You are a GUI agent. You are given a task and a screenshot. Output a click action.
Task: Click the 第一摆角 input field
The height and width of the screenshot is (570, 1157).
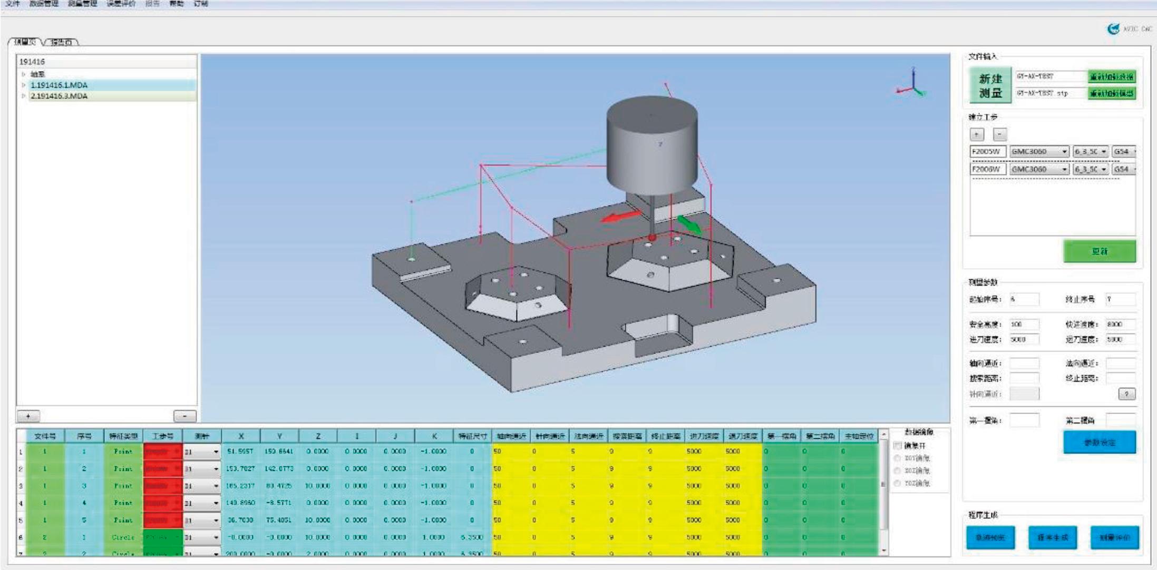pos(1024,420)
